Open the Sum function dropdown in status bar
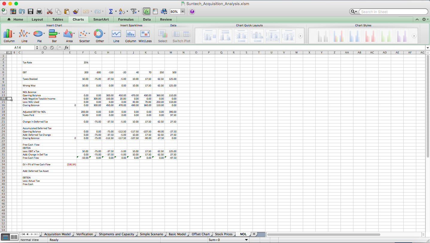 point(246,240)
